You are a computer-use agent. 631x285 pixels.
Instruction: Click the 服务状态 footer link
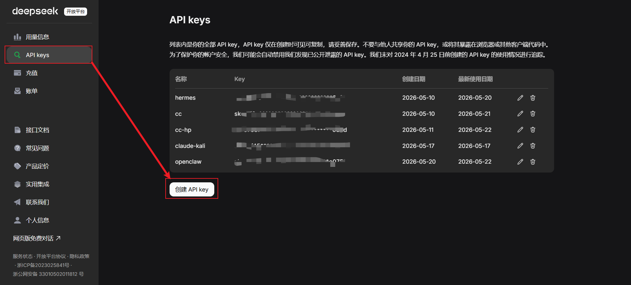[x=23, y=256]
